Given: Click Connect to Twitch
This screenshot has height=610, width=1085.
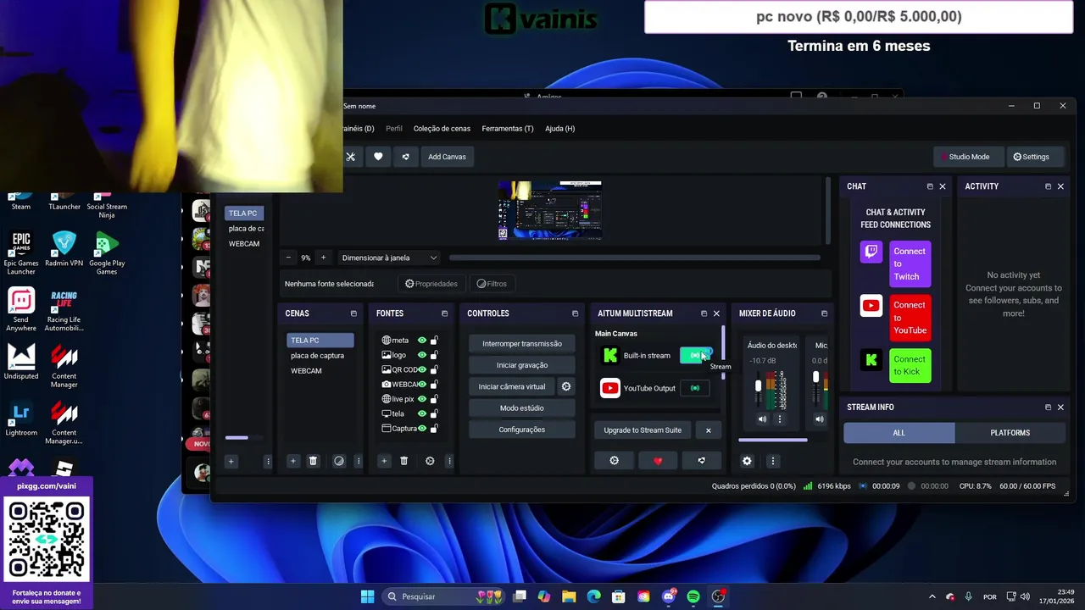Looking at the screenshot, I should click(x=910, y=263).
